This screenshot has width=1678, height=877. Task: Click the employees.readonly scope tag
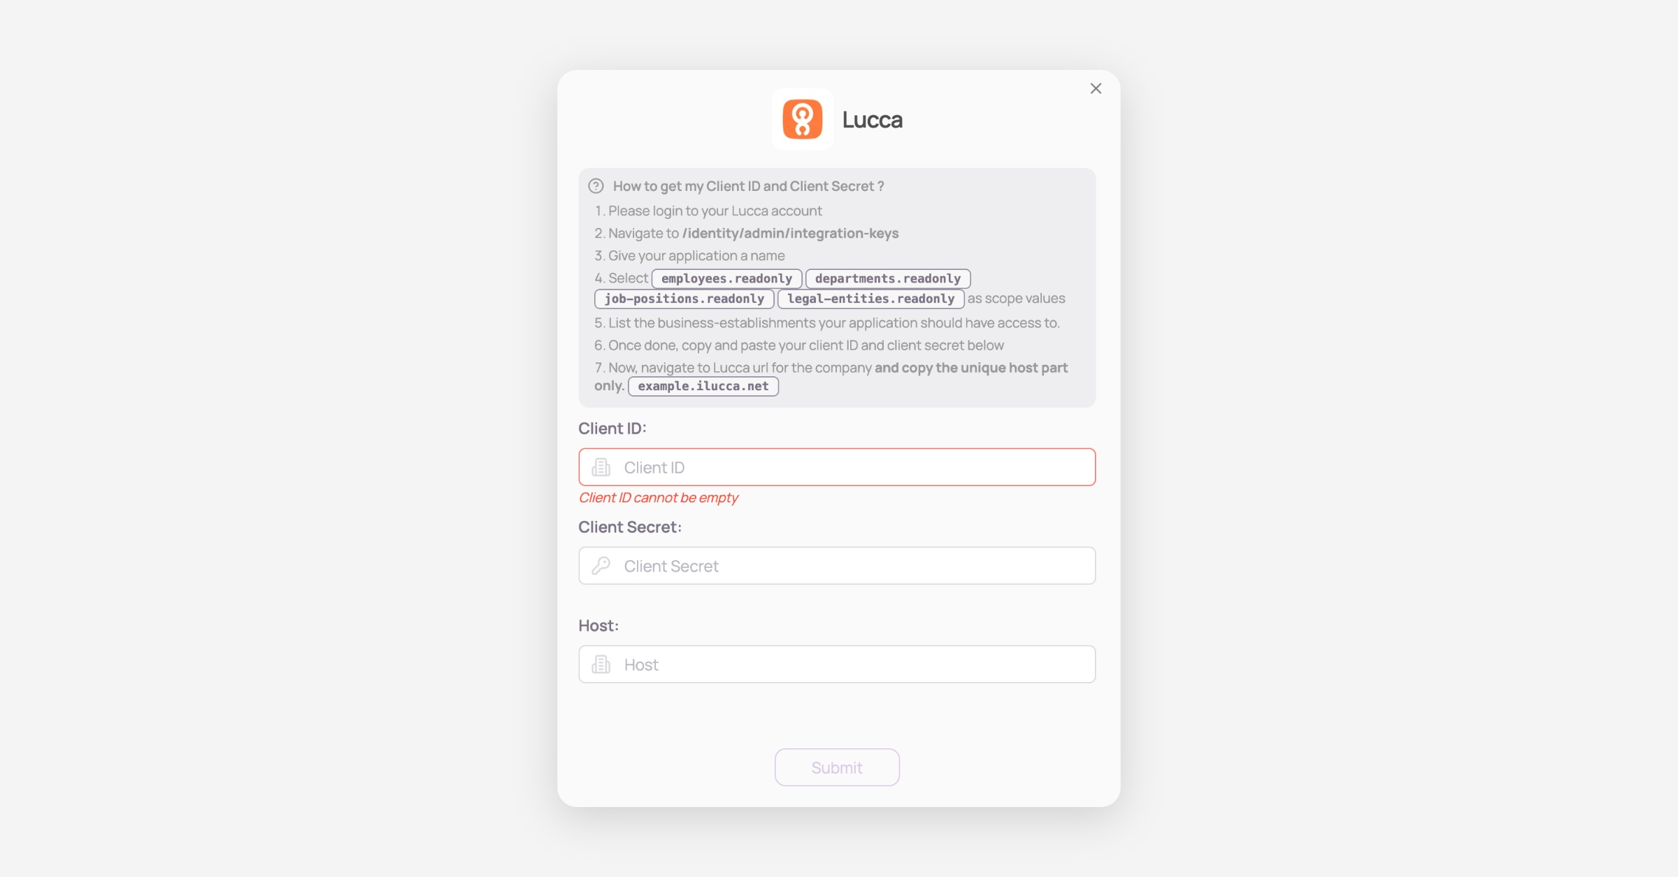(726, 278)
